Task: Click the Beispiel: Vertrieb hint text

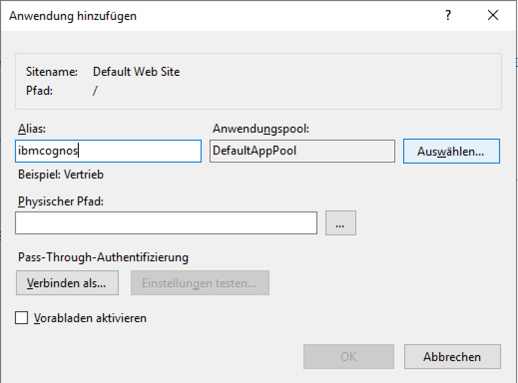Action: tap(61, 175)
